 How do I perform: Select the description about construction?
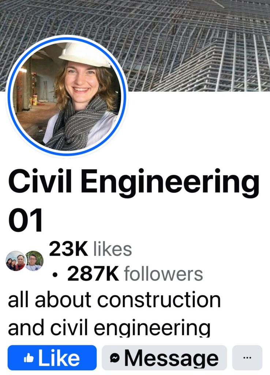click(114, 313)
